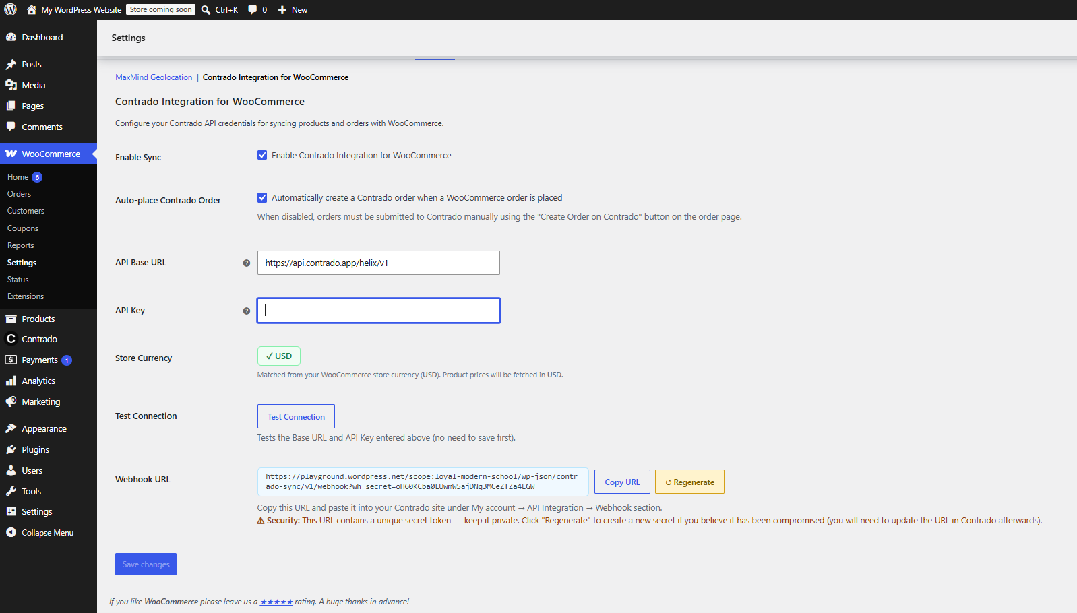1077x613 pixels.
Task: Click the Payments dollar icon
Action: click(11, 360)
